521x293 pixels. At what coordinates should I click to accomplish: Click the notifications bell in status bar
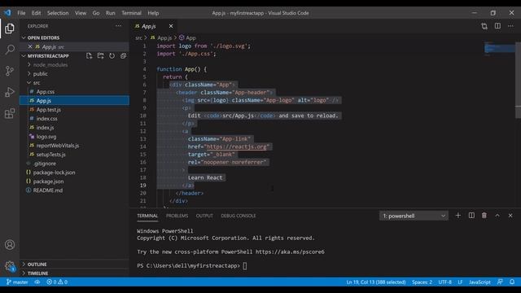tap(512, 282)
